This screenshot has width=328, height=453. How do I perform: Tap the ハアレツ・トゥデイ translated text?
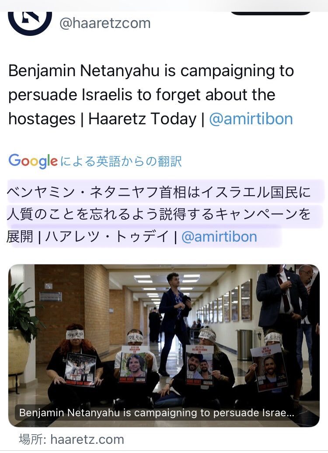point(107,237)
